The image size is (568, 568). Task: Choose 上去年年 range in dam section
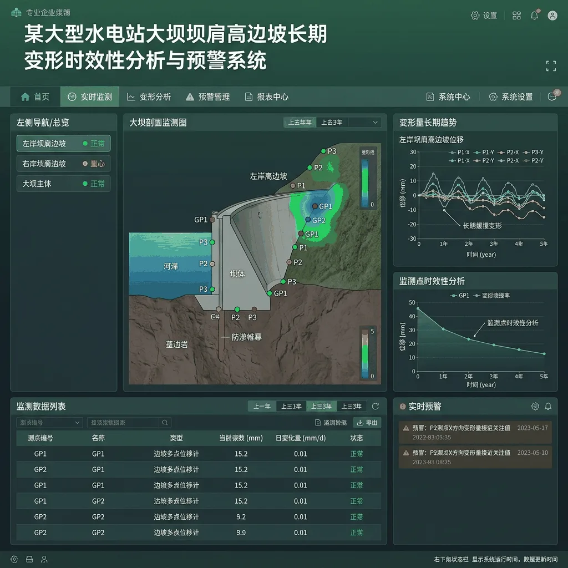300,123
